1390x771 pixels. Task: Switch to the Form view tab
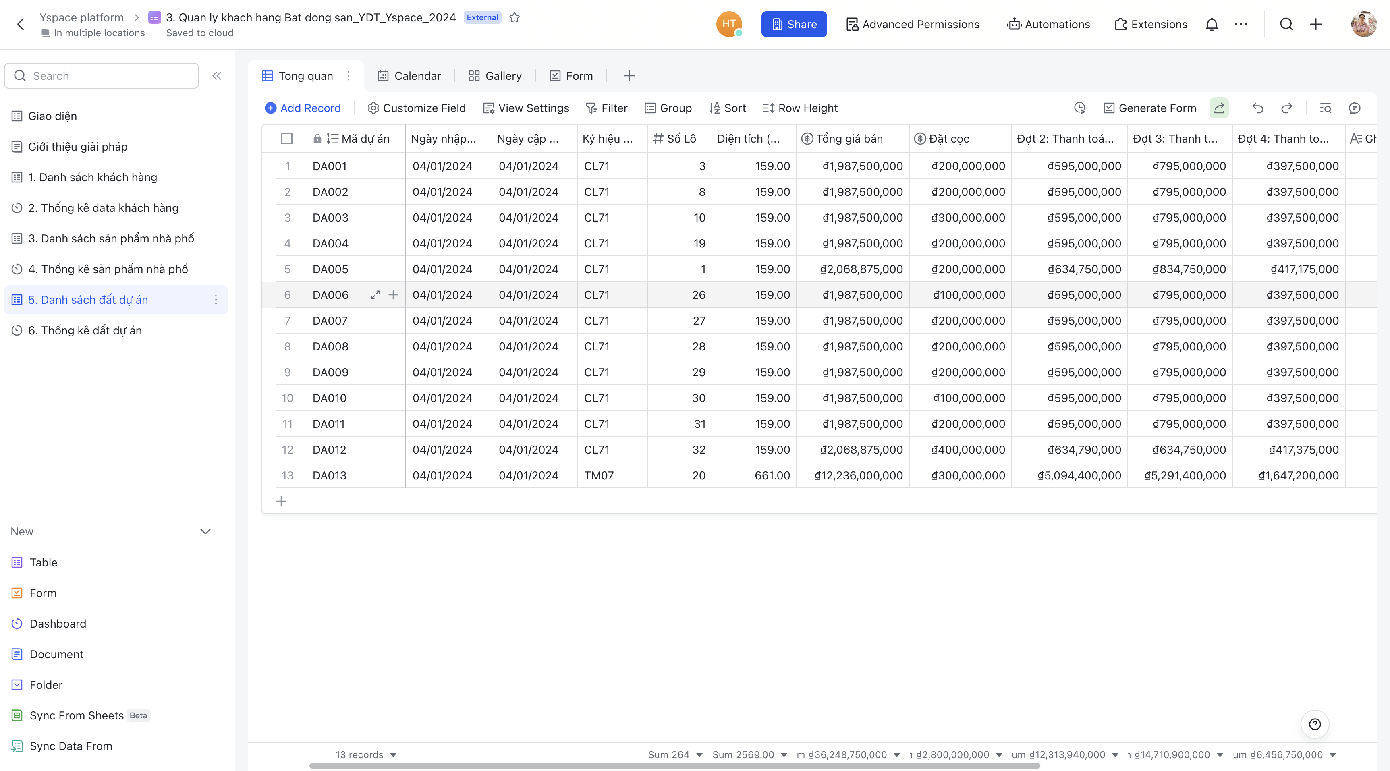click(571, 76)
